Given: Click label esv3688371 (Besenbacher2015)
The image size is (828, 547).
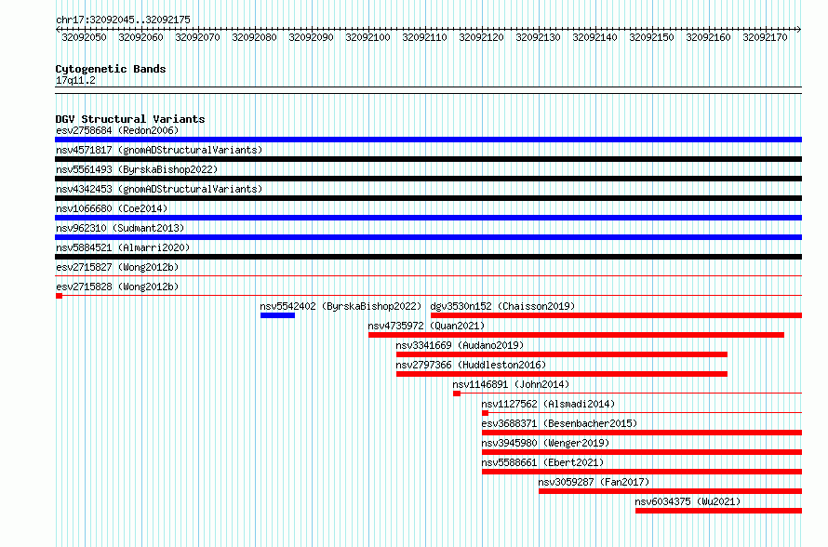Looking at the screenshot, I should (x=559, y=423).
